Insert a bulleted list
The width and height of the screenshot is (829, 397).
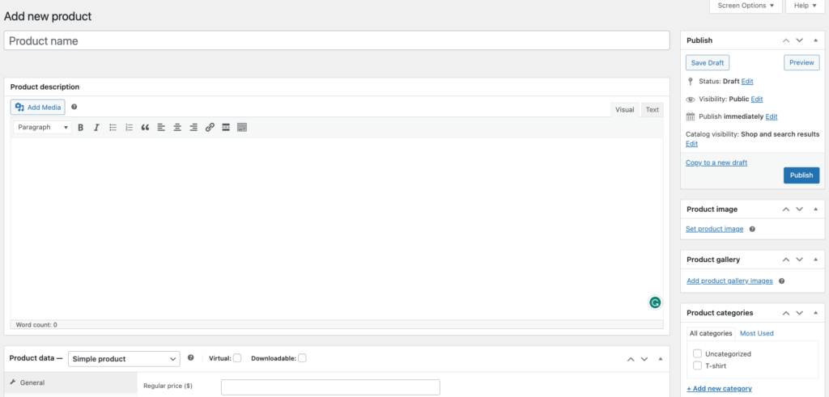tap(113, 127)
